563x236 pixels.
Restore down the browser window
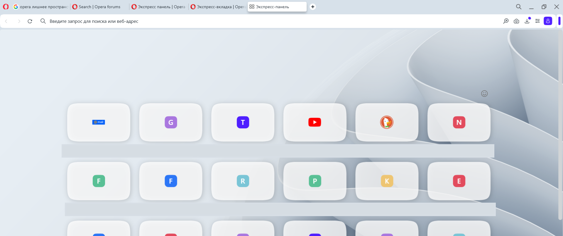544,7
